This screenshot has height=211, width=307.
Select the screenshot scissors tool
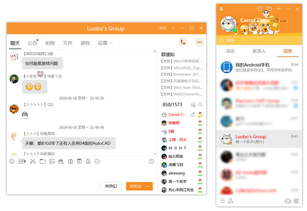[33, 161]
